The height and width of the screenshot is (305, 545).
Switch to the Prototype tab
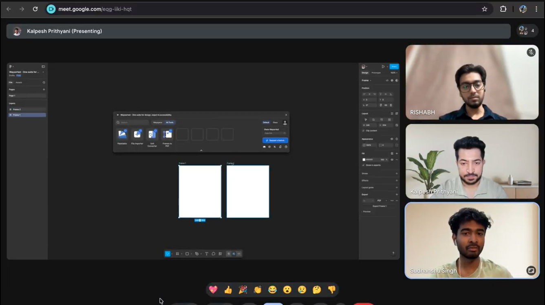pyautogui.click(x=376, y=73)
